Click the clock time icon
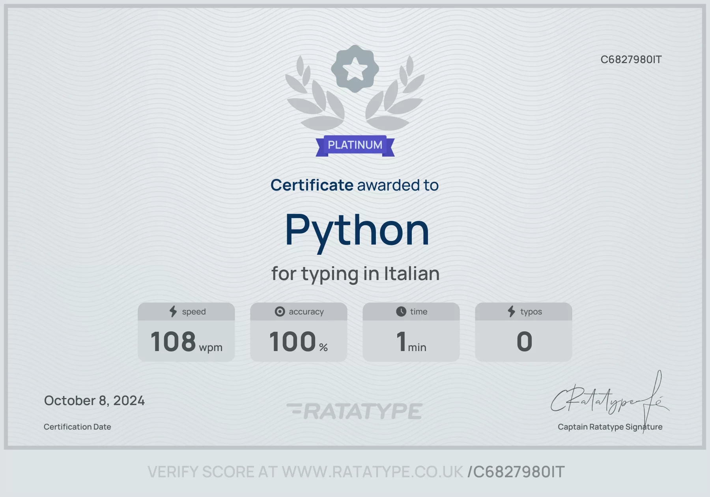The height and width of the screenshot is (497, 710). click(x=401, y=311)
